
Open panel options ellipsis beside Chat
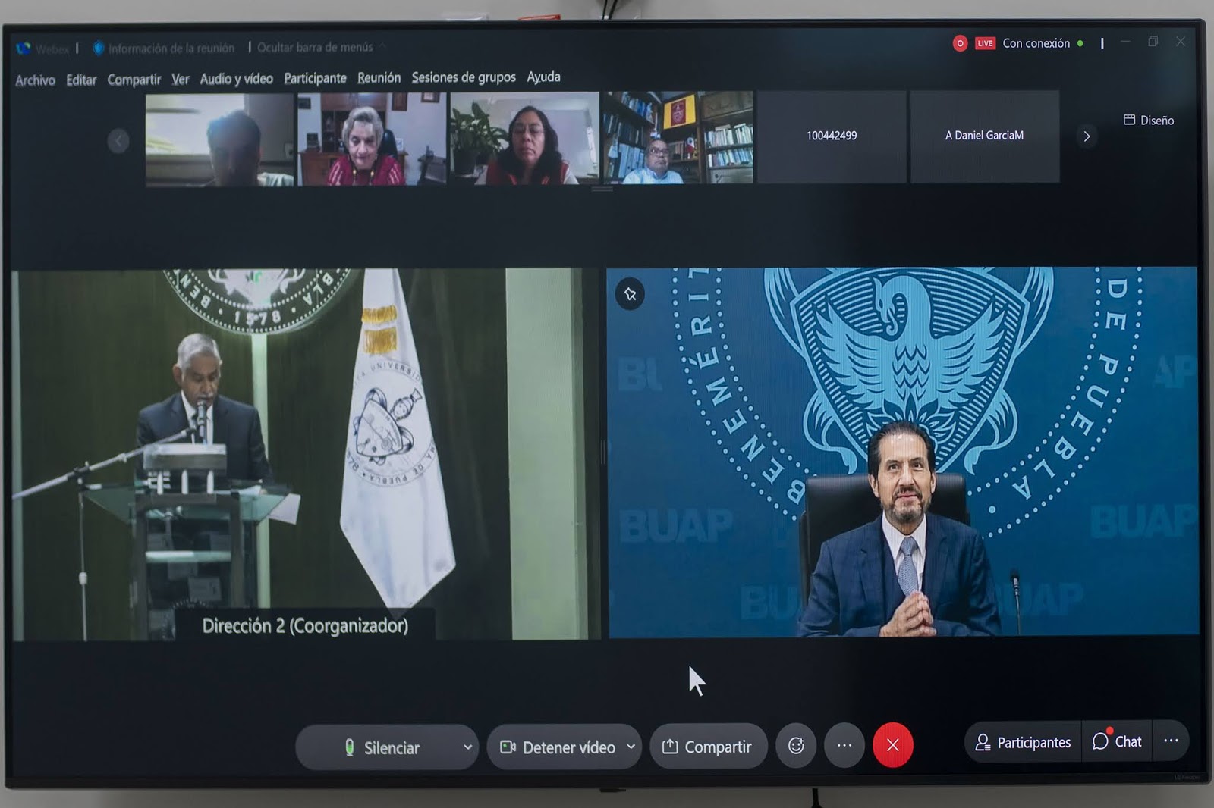coord(1171,741)
